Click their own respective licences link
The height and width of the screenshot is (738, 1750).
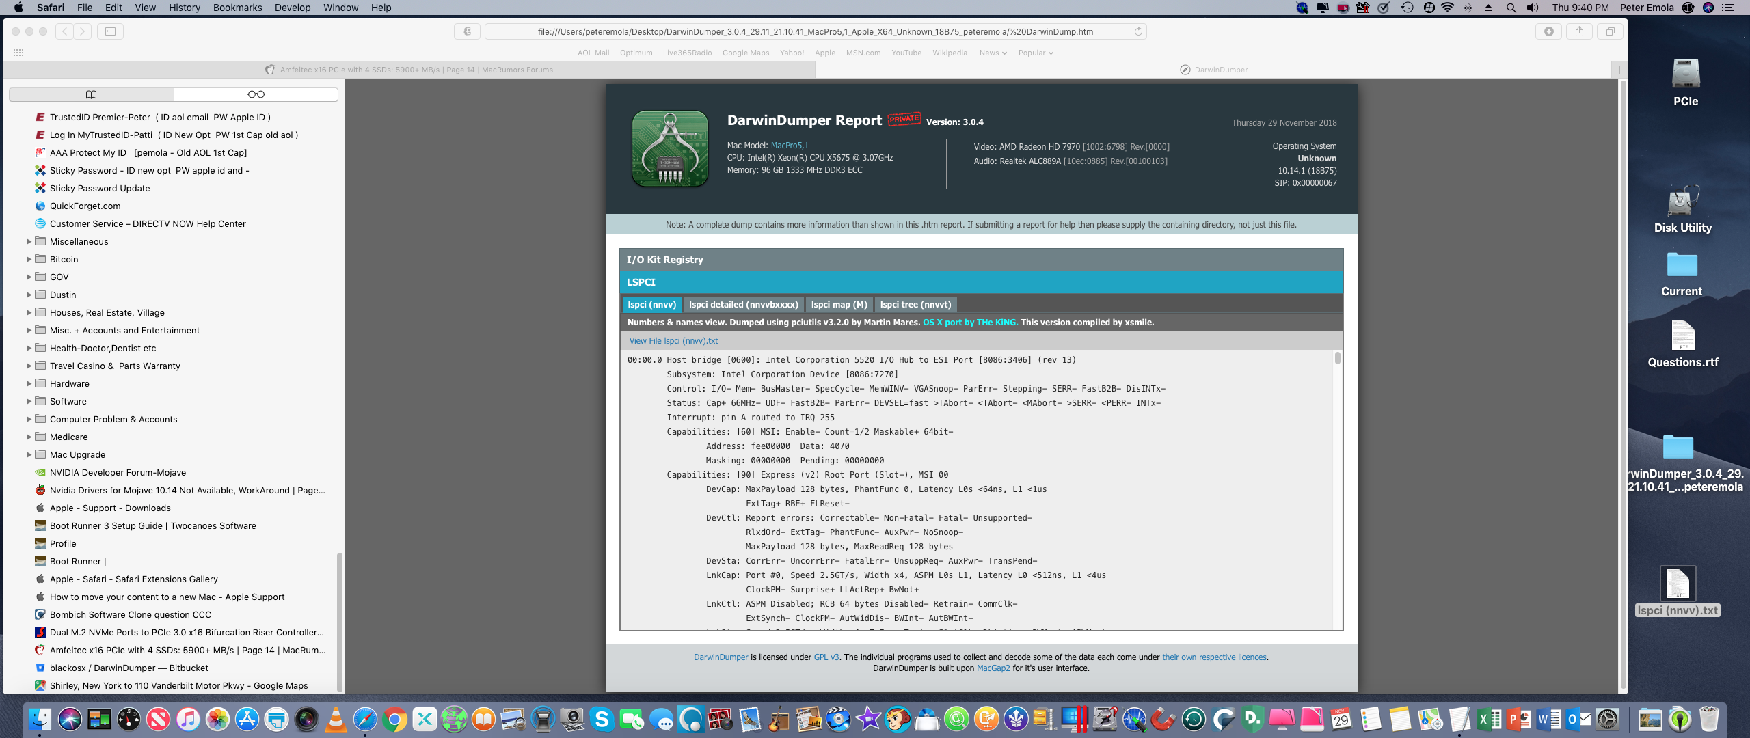coord(1214,657)
